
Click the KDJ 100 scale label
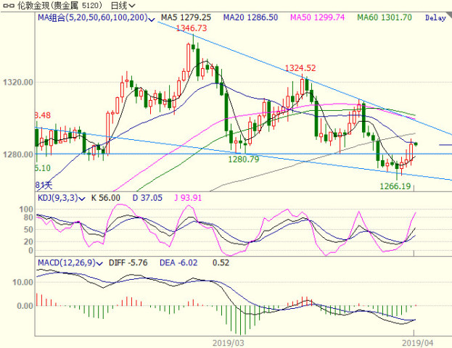pyautogui.click(x=26, y=210)
